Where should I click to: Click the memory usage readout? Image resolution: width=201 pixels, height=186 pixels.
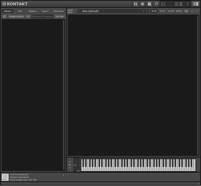(163, 5)
